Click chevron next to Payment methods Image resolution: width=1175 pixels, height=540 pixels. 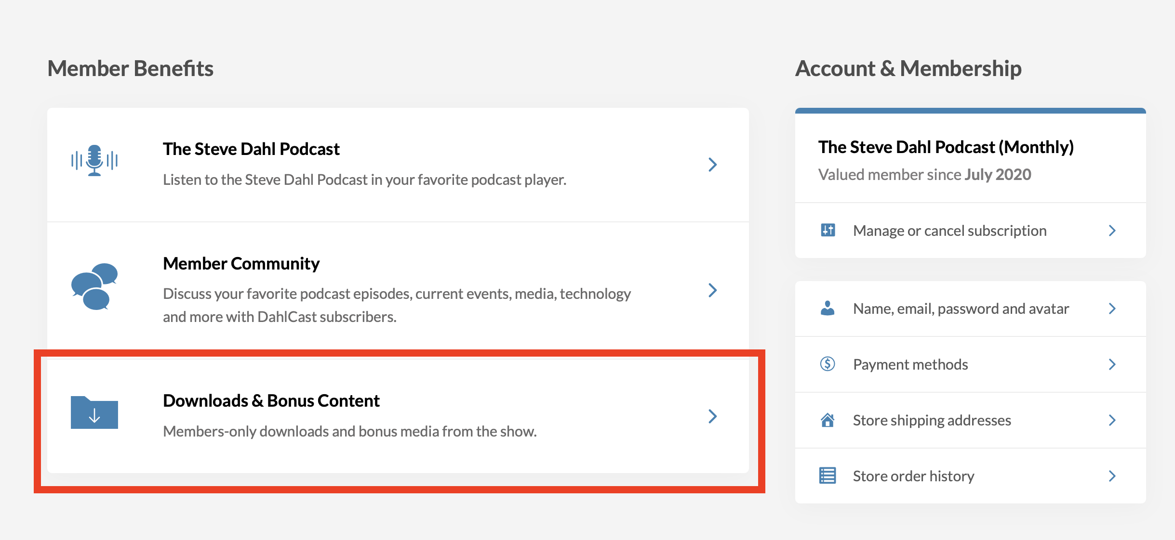(x=1112, y=364)
